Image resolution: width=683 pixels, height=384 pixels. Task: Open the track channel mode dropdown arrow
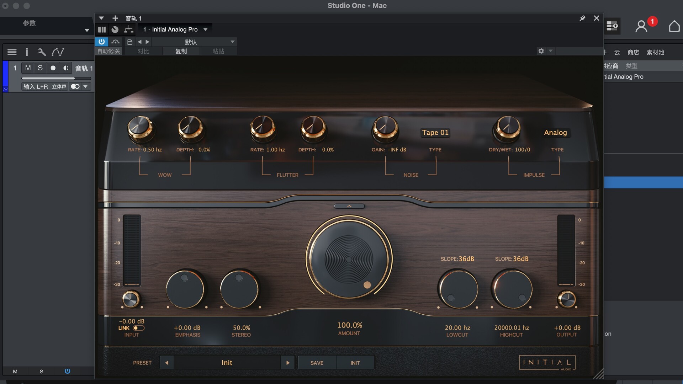coord(85,86)
